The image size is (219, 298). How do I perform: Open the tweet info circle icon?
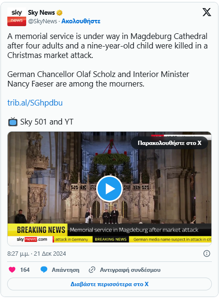point(207,253)
